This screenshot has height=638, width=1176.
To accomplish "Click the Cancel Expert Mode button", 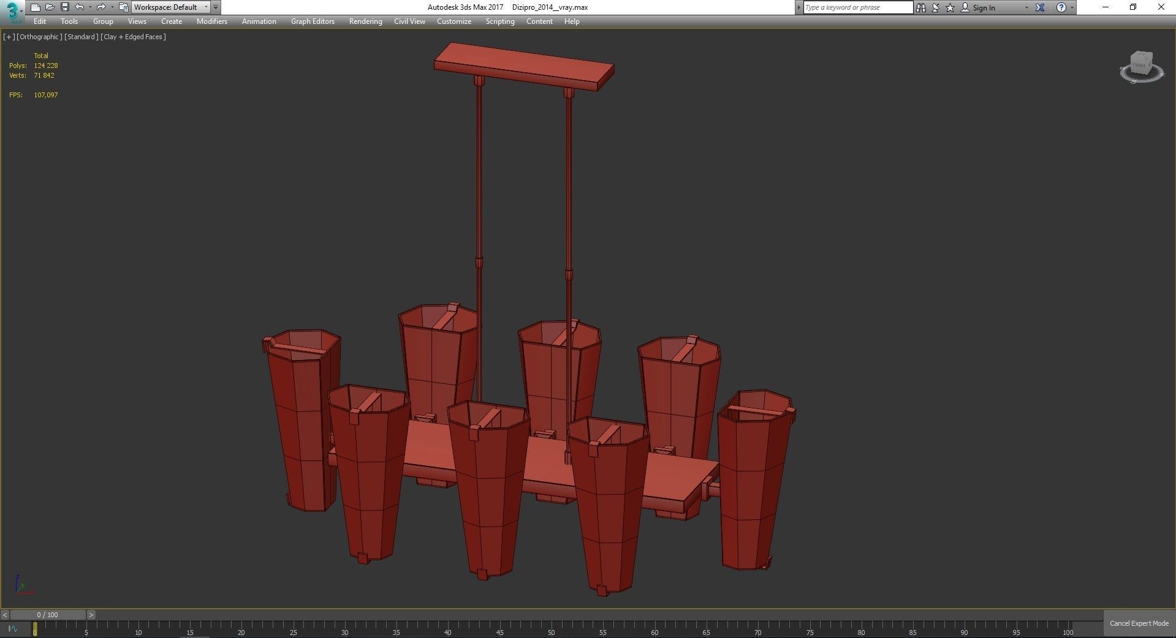I will tap(1139, 623).
